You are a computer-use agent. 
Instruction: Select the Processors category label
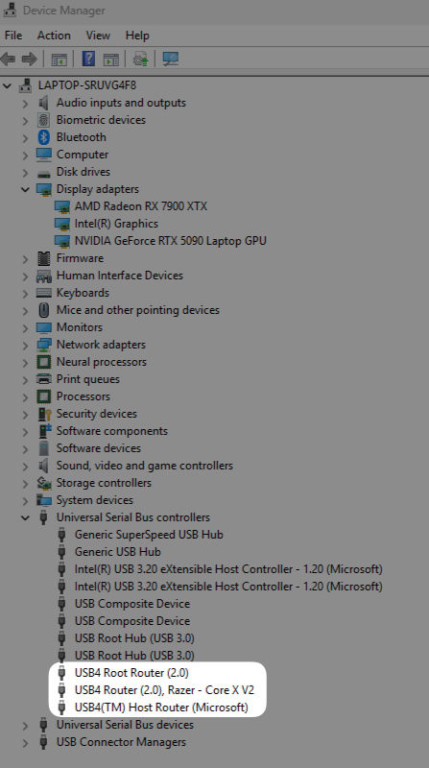[x=83, y=396]
